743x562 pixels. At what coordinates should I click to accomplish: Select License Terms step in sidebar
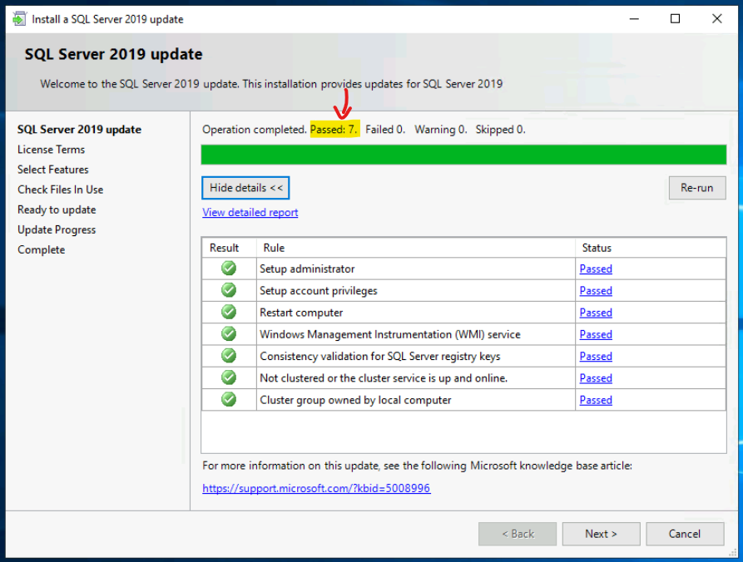[52, 150]
